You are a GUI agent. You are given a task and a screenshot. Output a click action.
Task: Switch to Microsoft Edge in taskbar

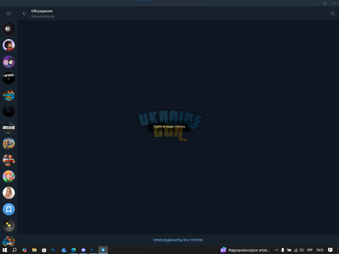[74, 250]
